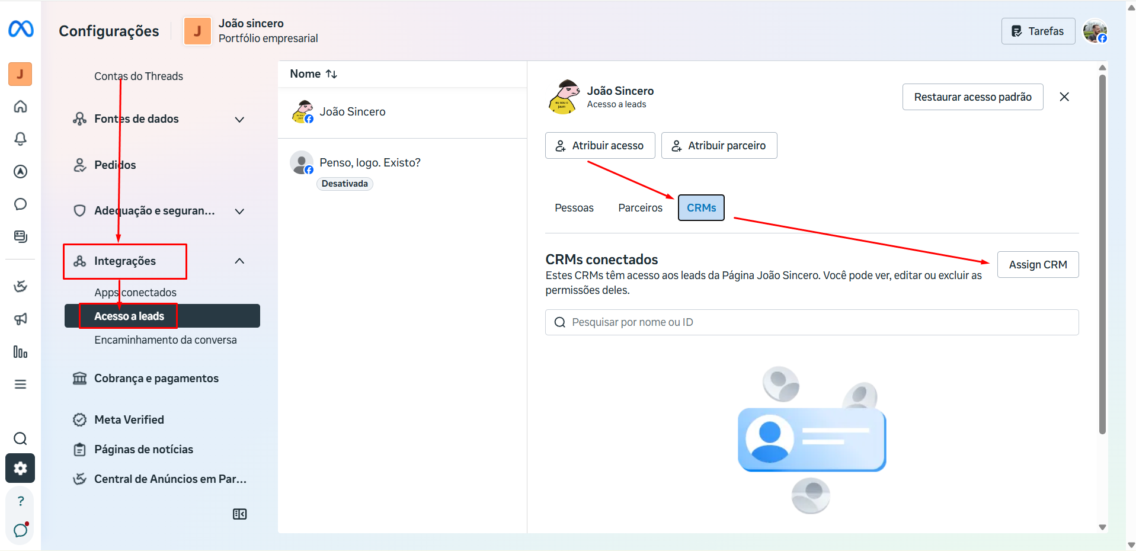
Task: Open Contas do Threads menu item
Action: coord(139,76)
